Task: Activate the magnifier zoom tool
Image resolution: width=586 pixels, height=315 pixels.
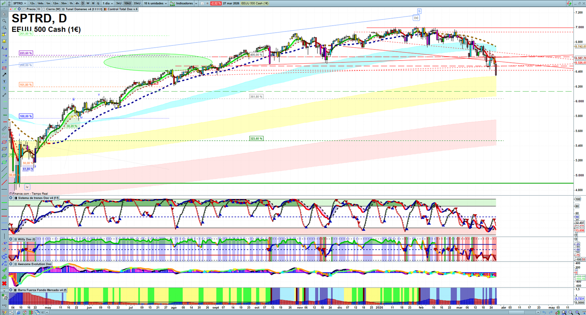Action: pos(4,21)
